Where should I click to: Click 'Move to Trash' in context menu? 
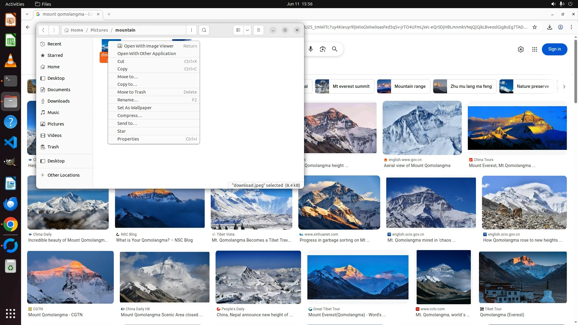point(132,92)
